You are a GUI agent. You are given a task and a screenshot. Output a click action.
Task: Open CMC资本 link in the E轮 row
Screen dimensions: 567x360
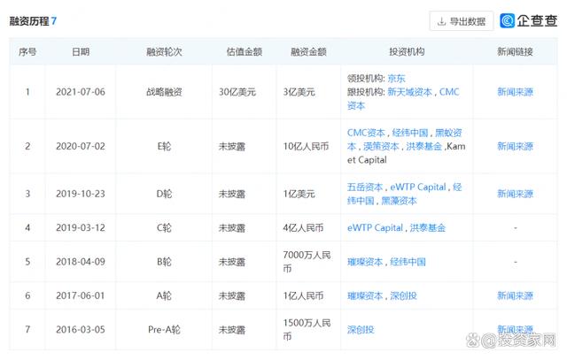(x=366, y=133)
